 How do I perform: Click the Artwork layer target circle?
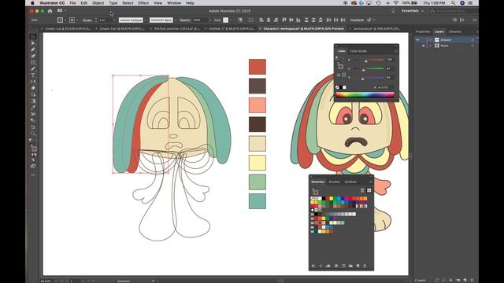(x=472, y=40)
